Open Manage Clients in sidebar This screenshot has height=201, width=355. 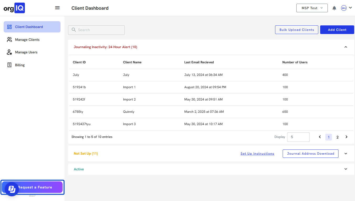click(x=27, y=40)
